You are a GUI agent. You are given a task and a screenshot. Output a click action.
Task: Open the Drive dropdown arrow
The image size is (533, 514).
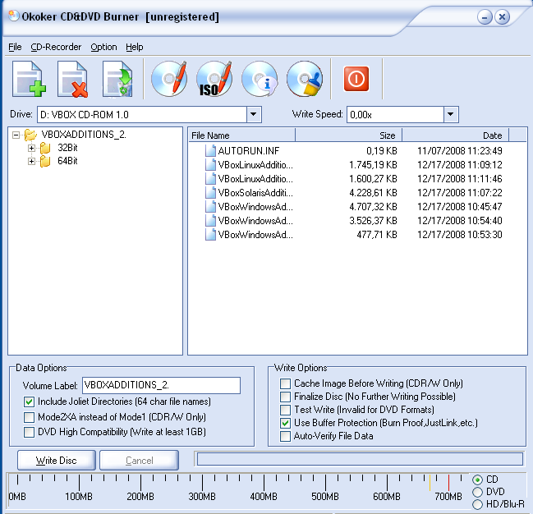pyautogui.click(x=254, y=115)
